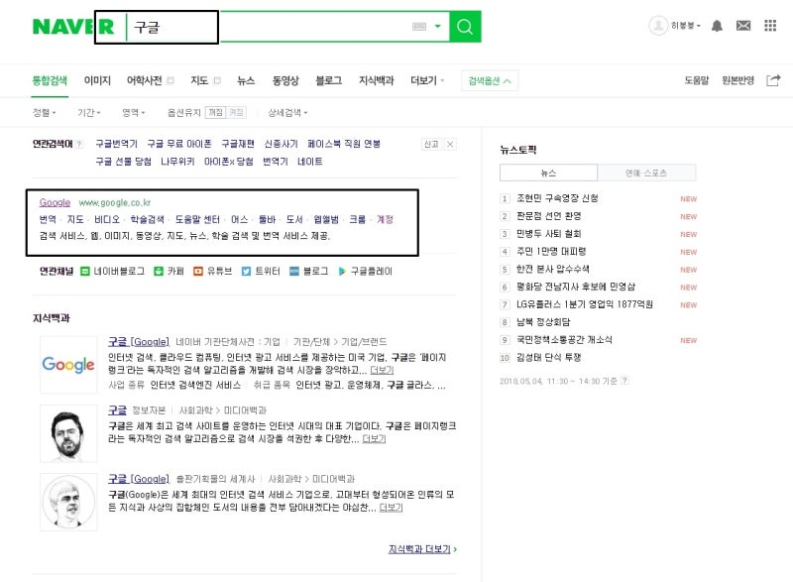Screen dimensions: 793x582
Task: Open the apps grid icon
Action: (770, 25)
